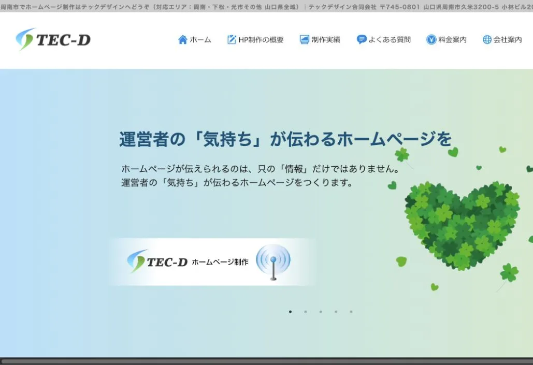Click the screen icon beside 制作実績
This screenshot has width=533, height=365.
click(304, 40)
